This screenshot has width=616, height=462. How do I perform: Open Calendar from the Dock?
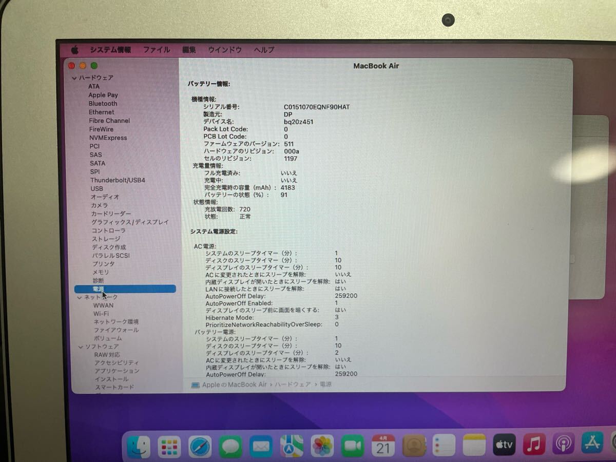coord(383,446)
